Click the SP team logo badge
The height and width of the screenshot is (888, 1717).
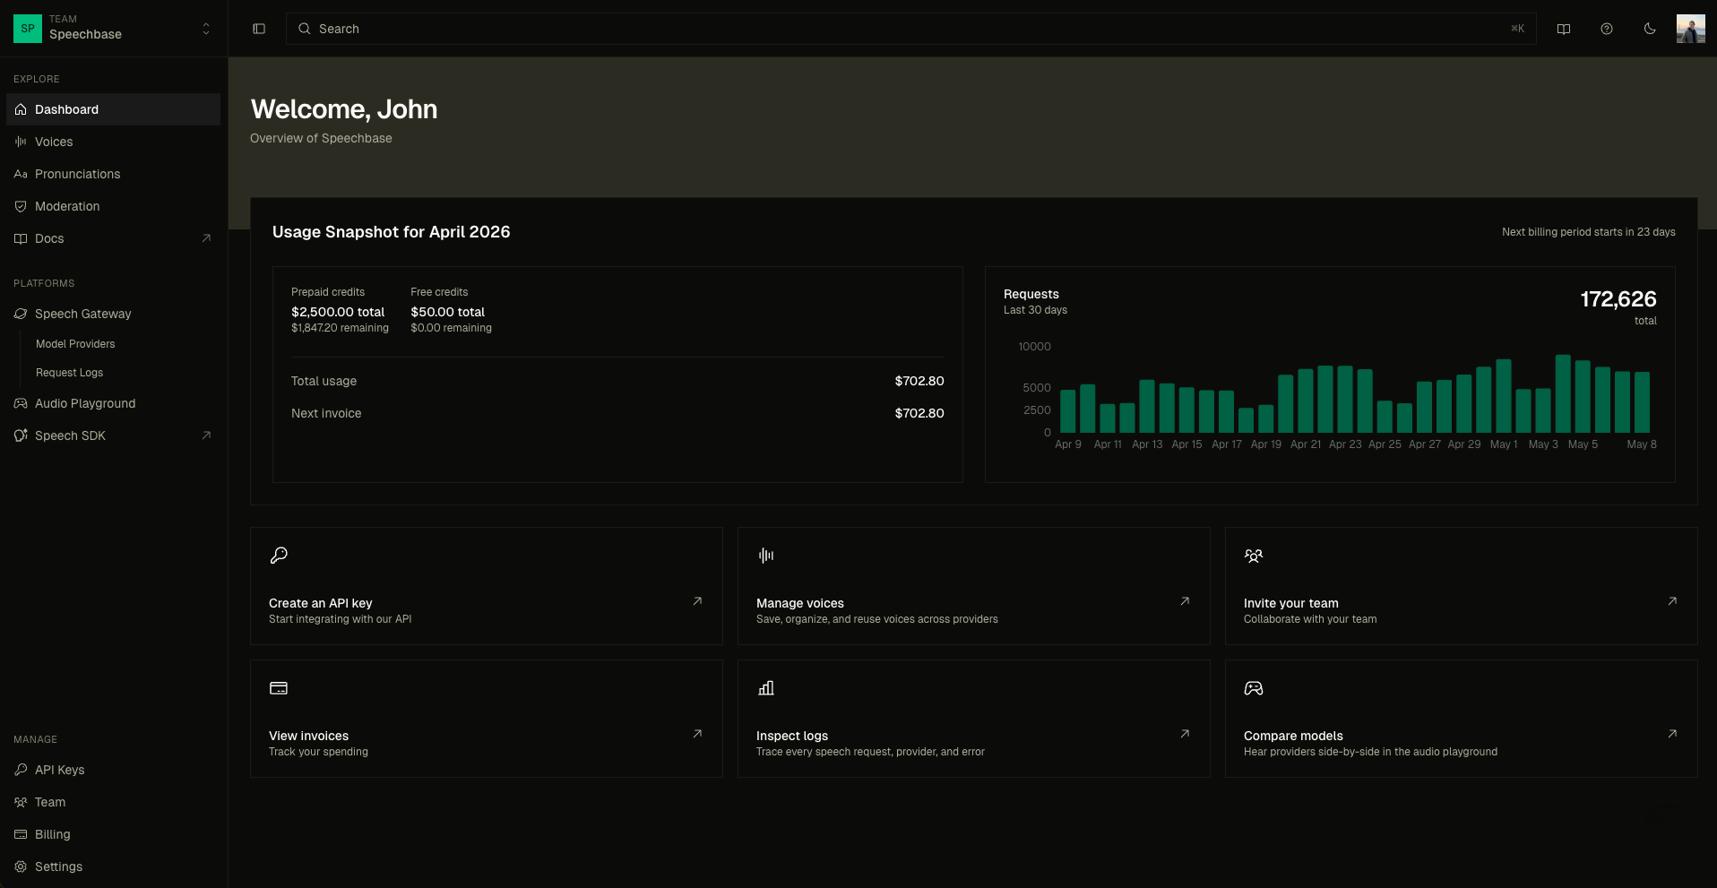(28, 29)
